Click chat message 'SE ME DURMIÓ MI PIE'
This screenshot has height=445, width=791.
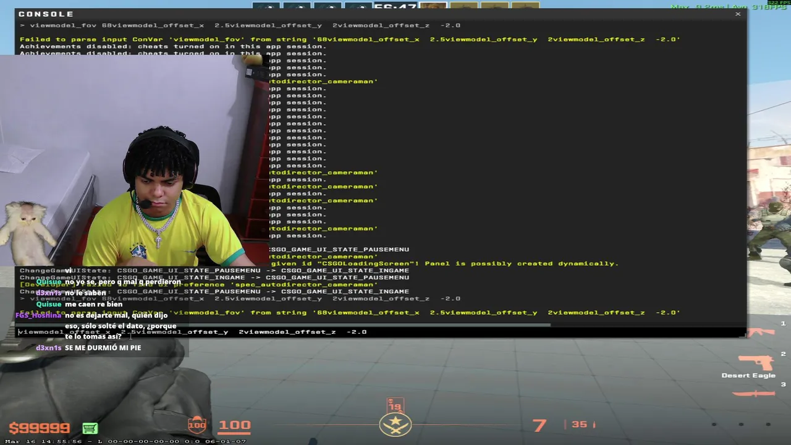(x=103, y=348)
